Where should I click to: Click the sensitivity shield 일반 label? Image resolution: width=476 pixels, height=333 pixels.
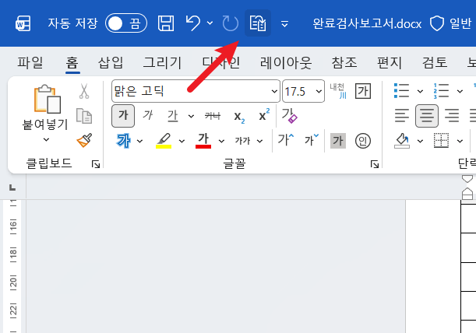pos(450,23)
